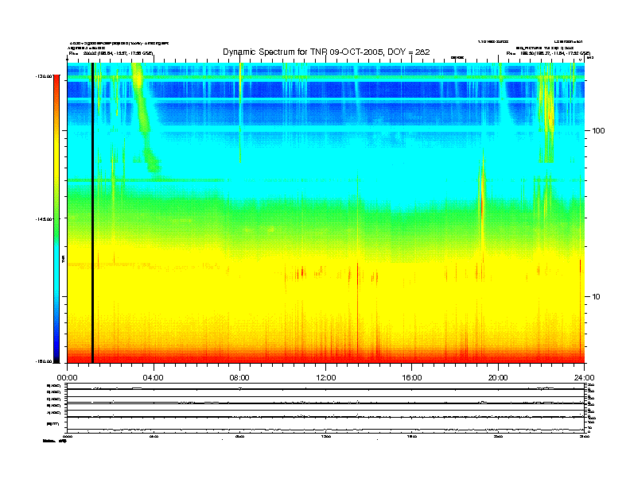The height and width of the screenshot is (486, 630).
Task: Click the 20:00 time axis label
Action: click(x=498, y=378)
